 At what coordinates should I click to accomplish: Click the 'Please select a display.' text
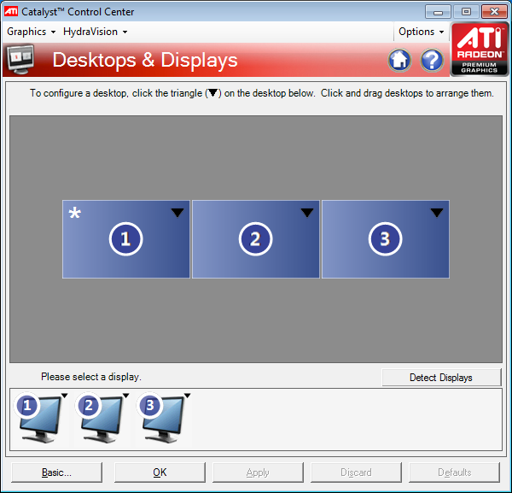[91, 377]
